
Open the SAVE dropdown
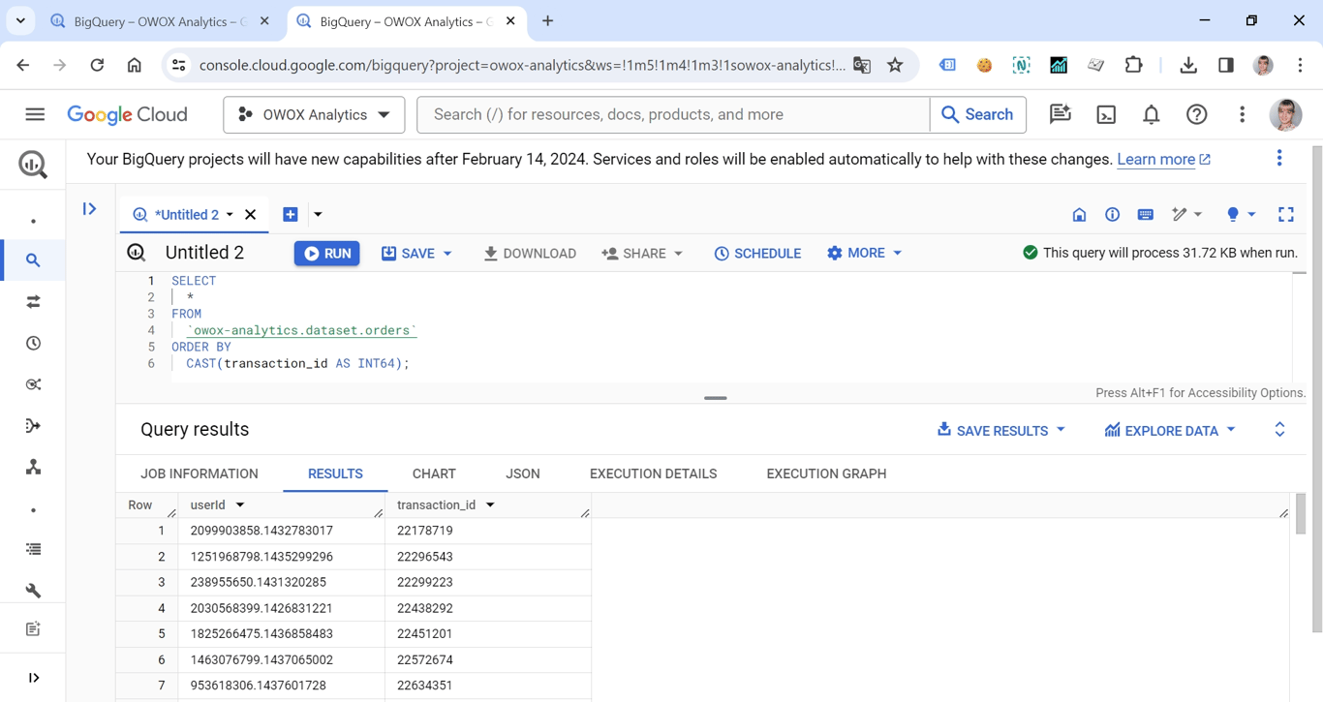click(416, 254)
